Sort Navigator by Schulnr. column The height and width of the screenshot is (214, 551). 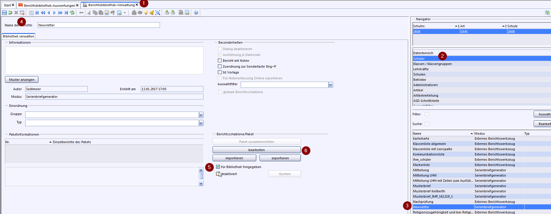click(x=436, y=26)
